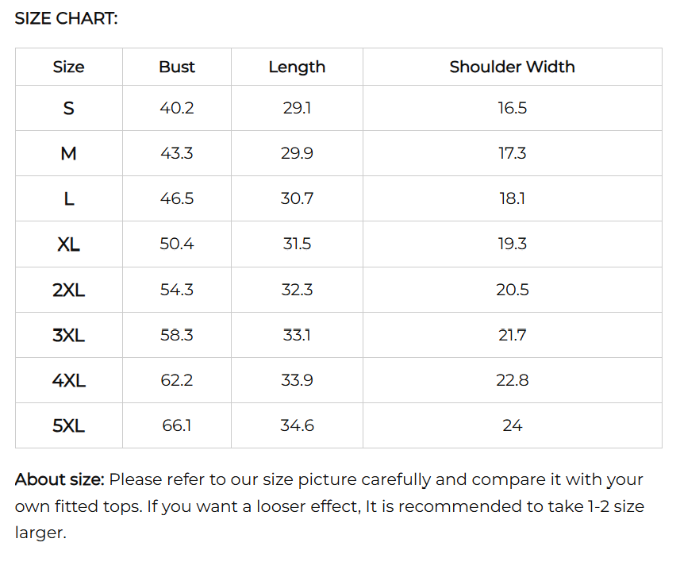Select the 2XL size row label
Viewport: 680px width, 577px height.
(x=68, y=290)
